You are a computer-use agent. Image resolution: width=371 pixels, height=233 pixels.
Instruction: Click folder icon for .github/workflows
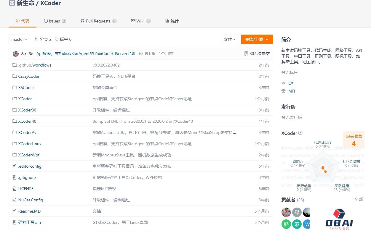15,65
